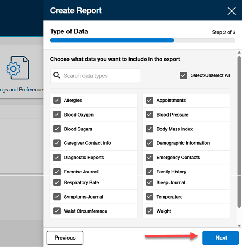The height and width of the screenshot is (247, 242).
Task: Click the scrollbar up arrow
Action: (239, 52)
